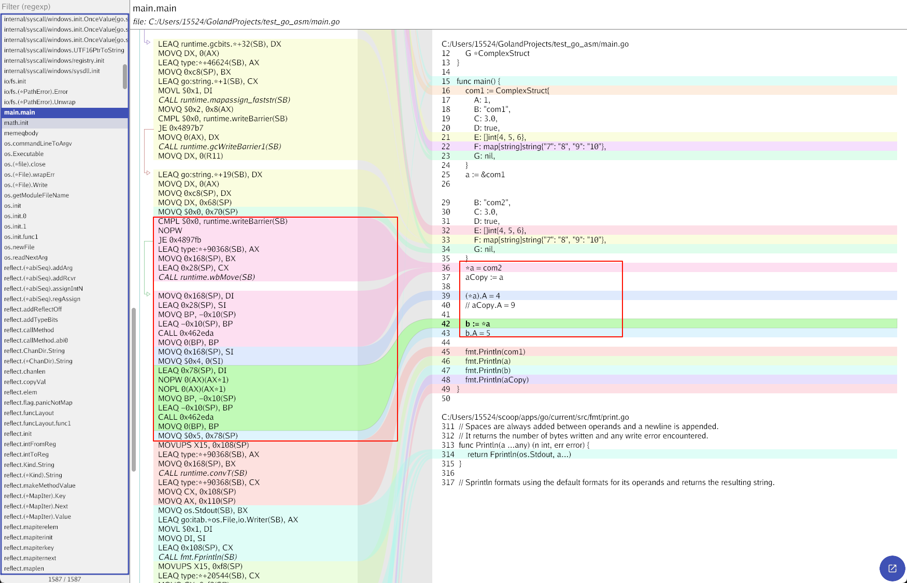Click the jump arrow beside MOVQ 0x168(SP), DI
Image resolution: width=907 pixels, height=583 pixels.
[148, 294]
